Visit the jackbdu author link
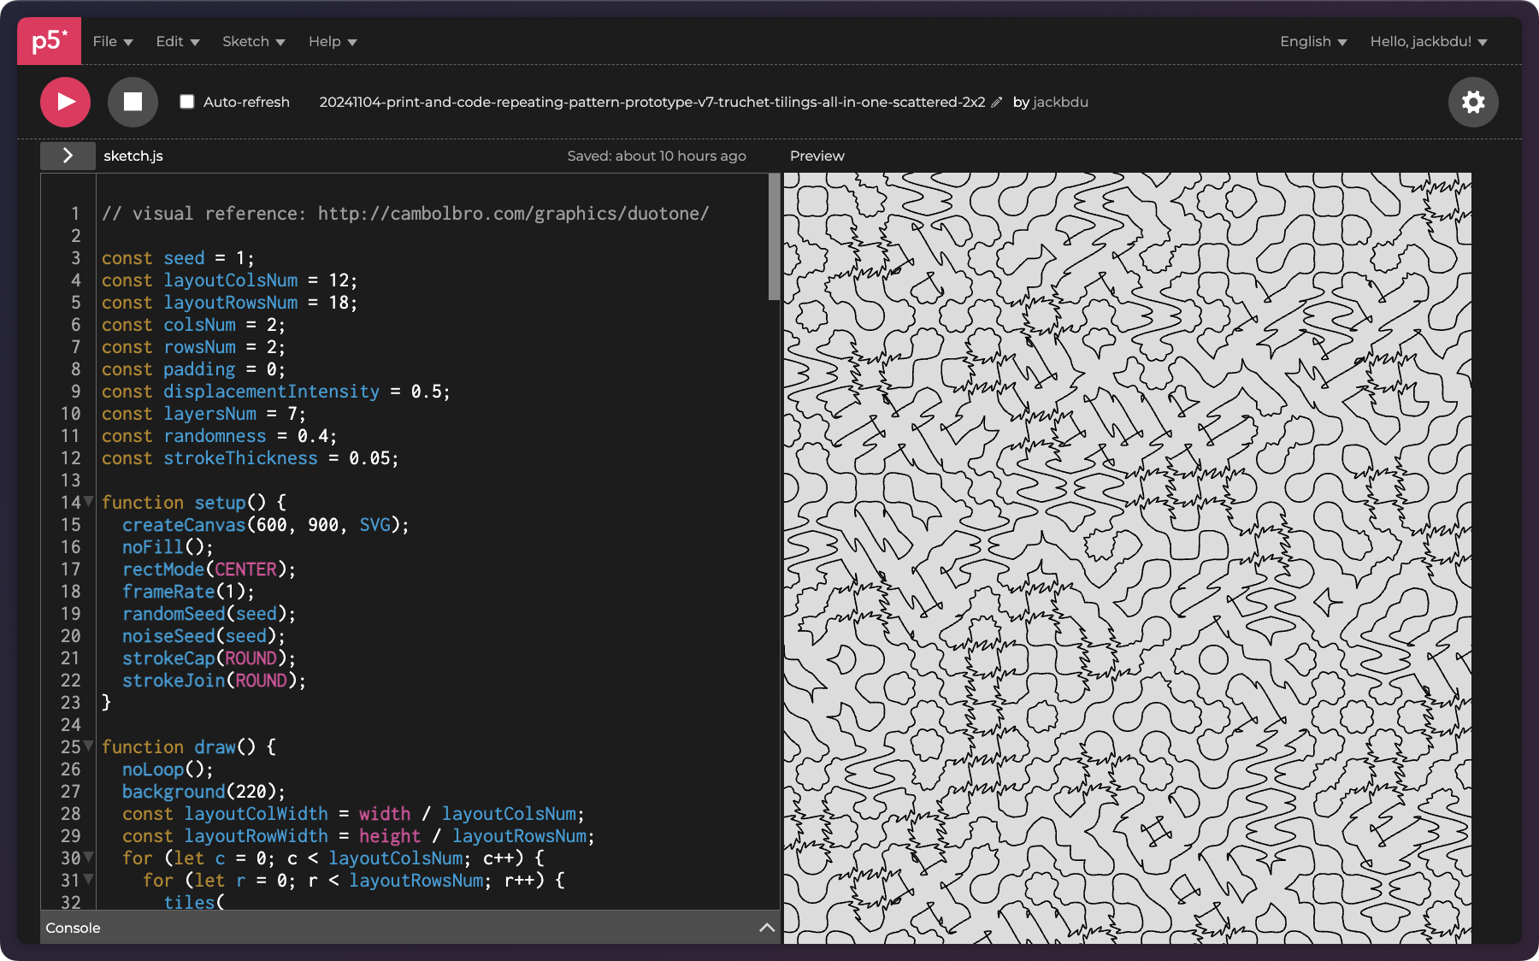Image resolution: width=1539 pixels, height=961 pixels. (x=1060, y=102)
